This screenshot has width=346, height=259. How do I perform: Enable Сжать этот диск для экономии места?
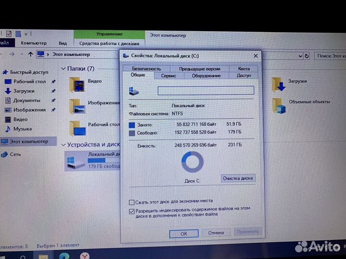pos(132,202)
